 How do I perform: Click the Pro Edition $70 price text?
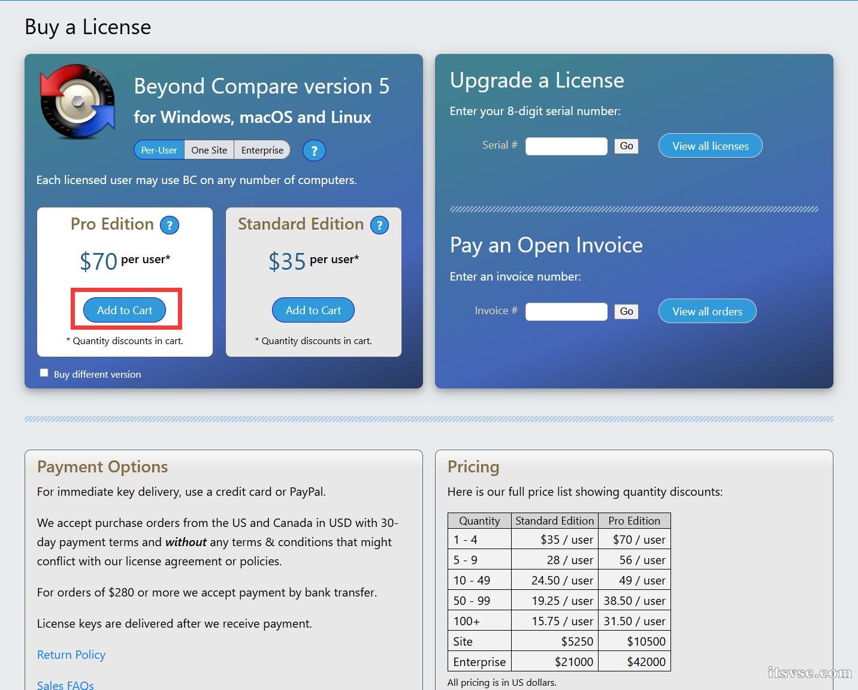99,261
